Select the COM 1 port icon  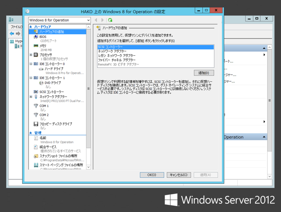pyautogui.click(x=36, y=106)
